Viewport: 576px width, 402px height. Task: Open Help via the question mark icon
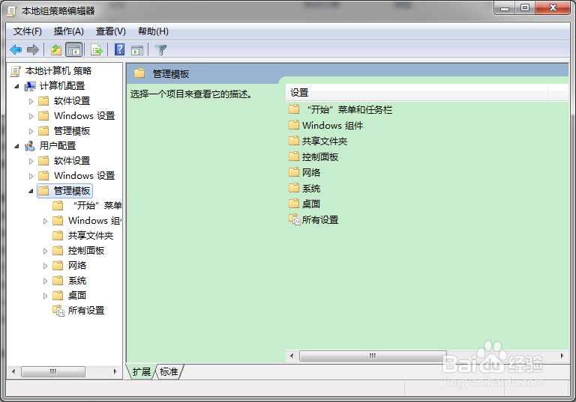[120, 49]
